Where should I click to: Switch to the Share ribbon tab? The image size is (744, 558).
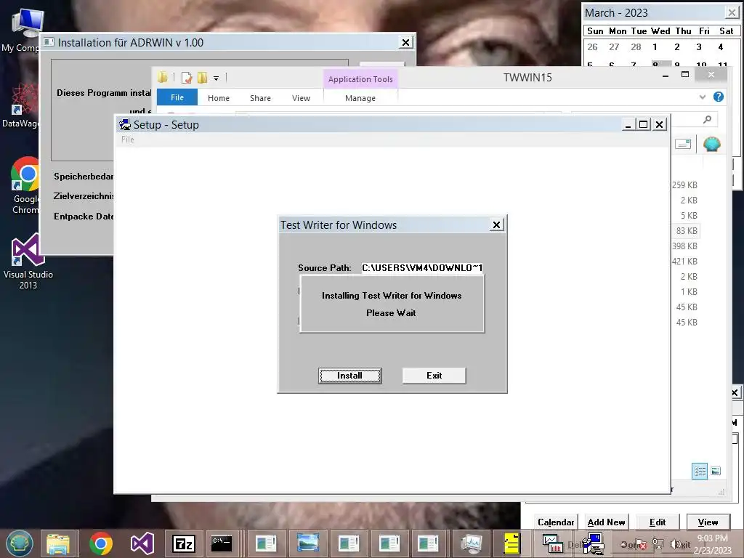pos(260,98)
